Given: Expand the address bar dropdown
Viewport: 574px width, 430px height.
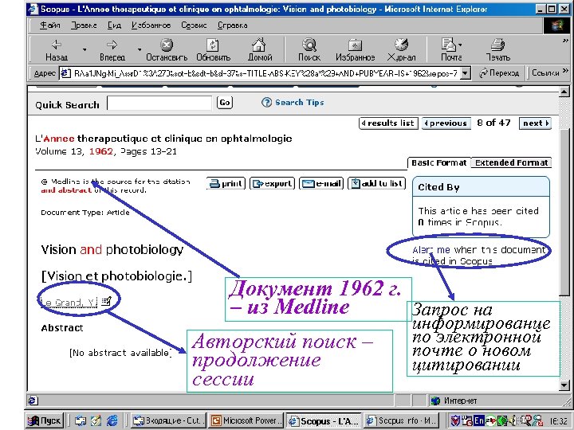Looking at the screenshot, I should (465, 73).
